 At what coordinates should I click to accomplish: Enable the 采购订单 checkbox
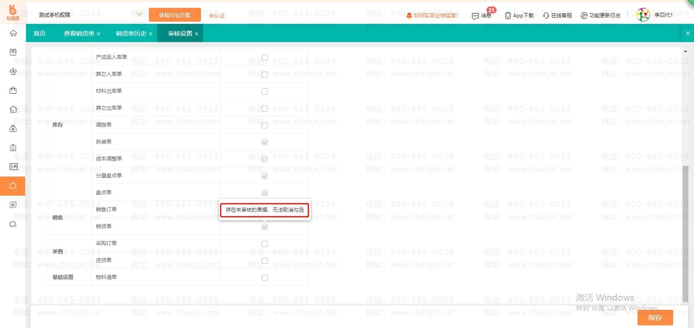click(265, 244)
